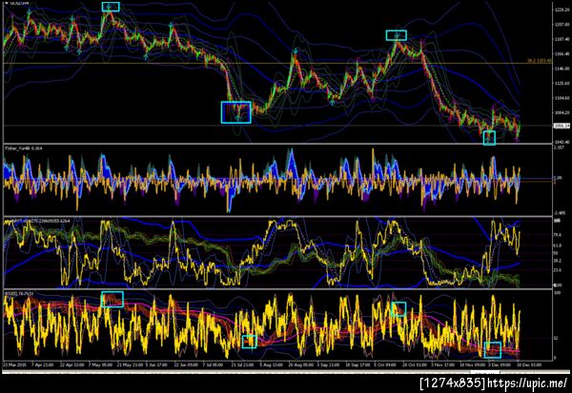Click the '21 May 21:00' time axis label

pyautogui.click(x=130, y=364)
